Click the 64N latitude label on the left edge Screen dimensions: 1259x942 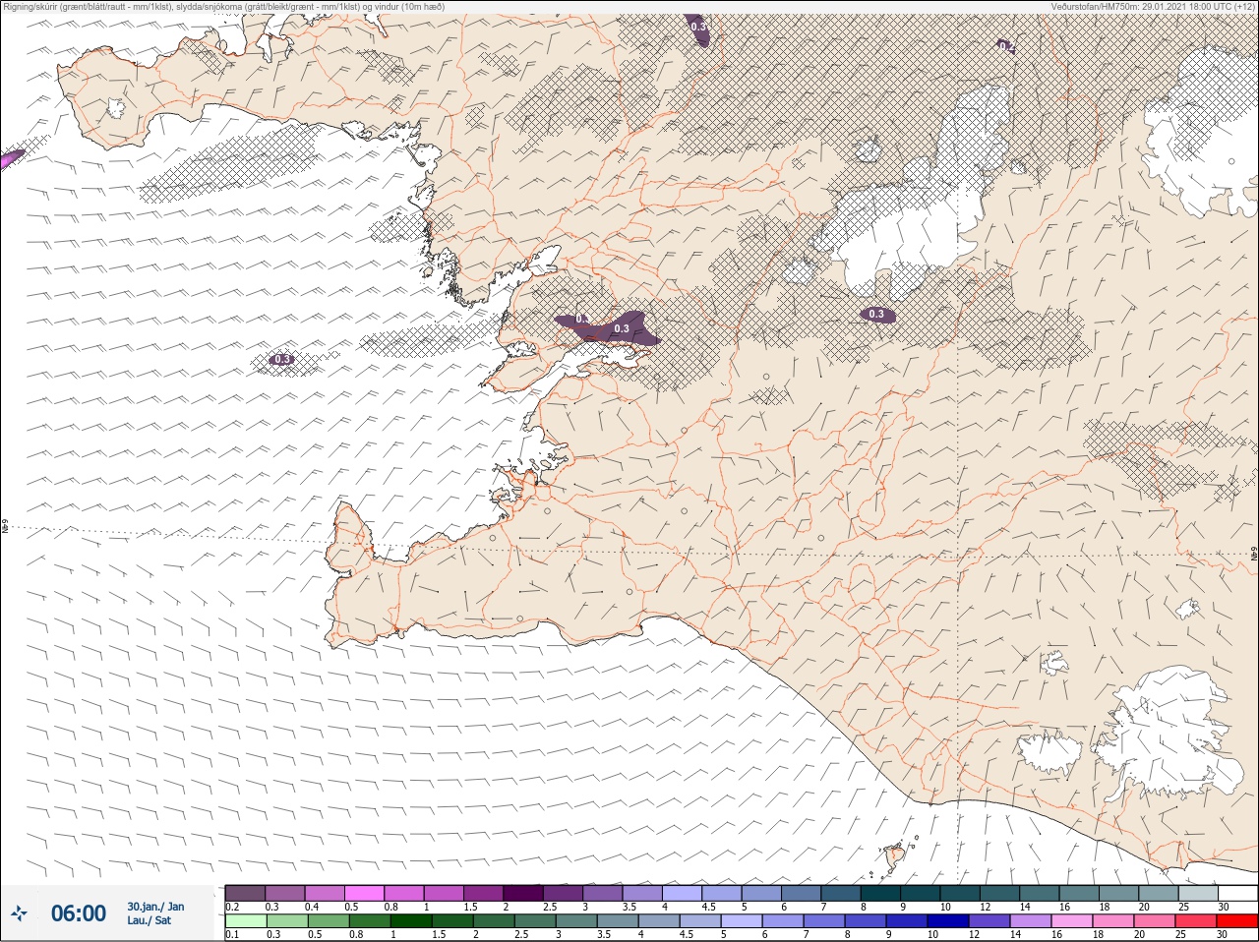[5, 527]
